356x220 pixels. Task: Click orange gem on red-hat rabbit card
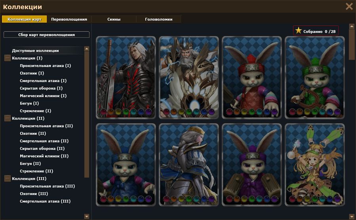[x=237, y=112]
